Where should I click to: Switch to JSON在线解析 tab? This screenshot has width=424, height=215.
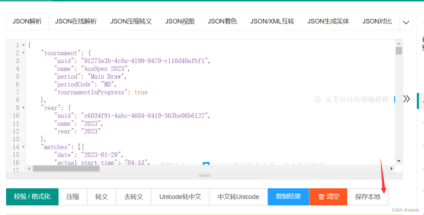(76, 21)
